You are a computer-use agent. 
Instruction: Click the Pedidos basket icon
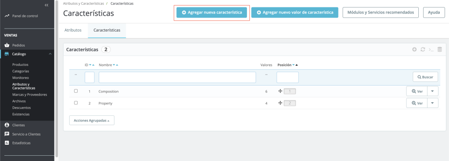7,45
